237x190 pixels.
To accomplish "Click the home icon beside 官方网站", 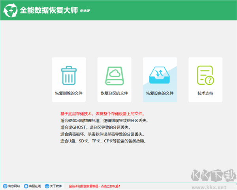I will click(x=5, y=186).
